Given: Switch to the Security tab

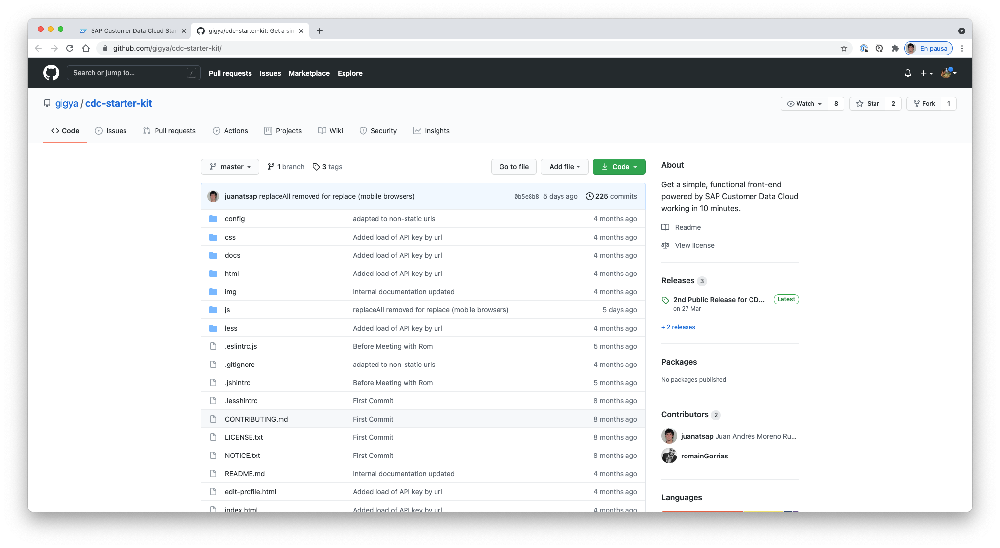Looking at the screenshot, I should click(x=378, y=131).
